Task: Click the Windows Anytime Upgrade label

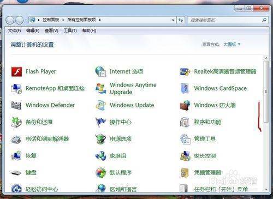Action: [133, 88]
